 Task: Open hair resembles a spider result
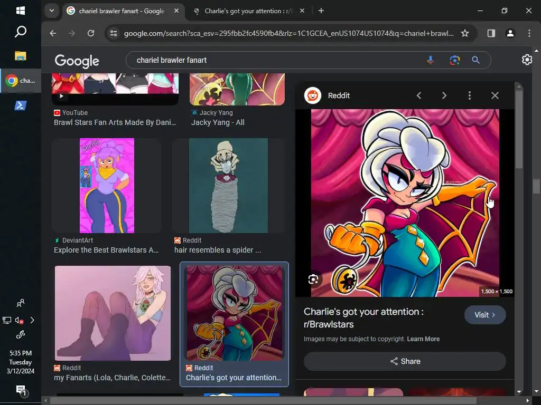[x=218, y=250]
